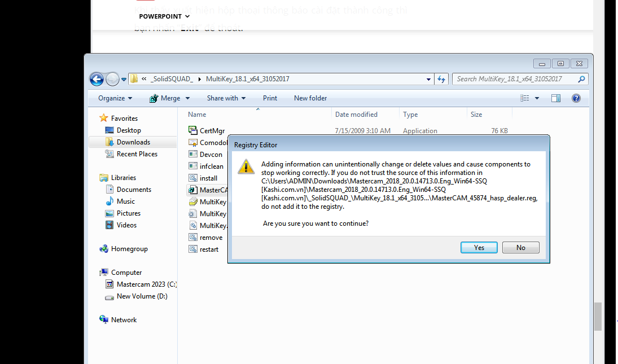
Task: Click the Refresh icon beside address bar
Action: point(442,79)
